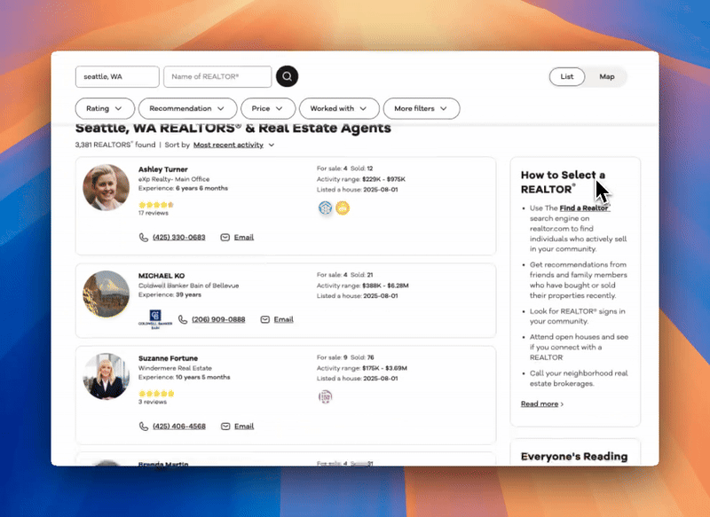Viewport: 710px width, 517px height.
Task: Click phone icon beside (206) 909-0888
Action: pos(183,320)
